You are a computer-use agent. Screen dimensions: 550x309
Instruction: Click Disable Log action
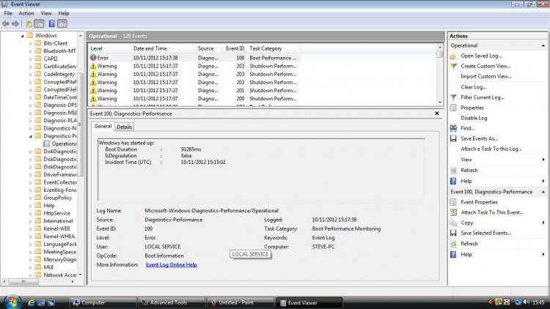point(474,118)
